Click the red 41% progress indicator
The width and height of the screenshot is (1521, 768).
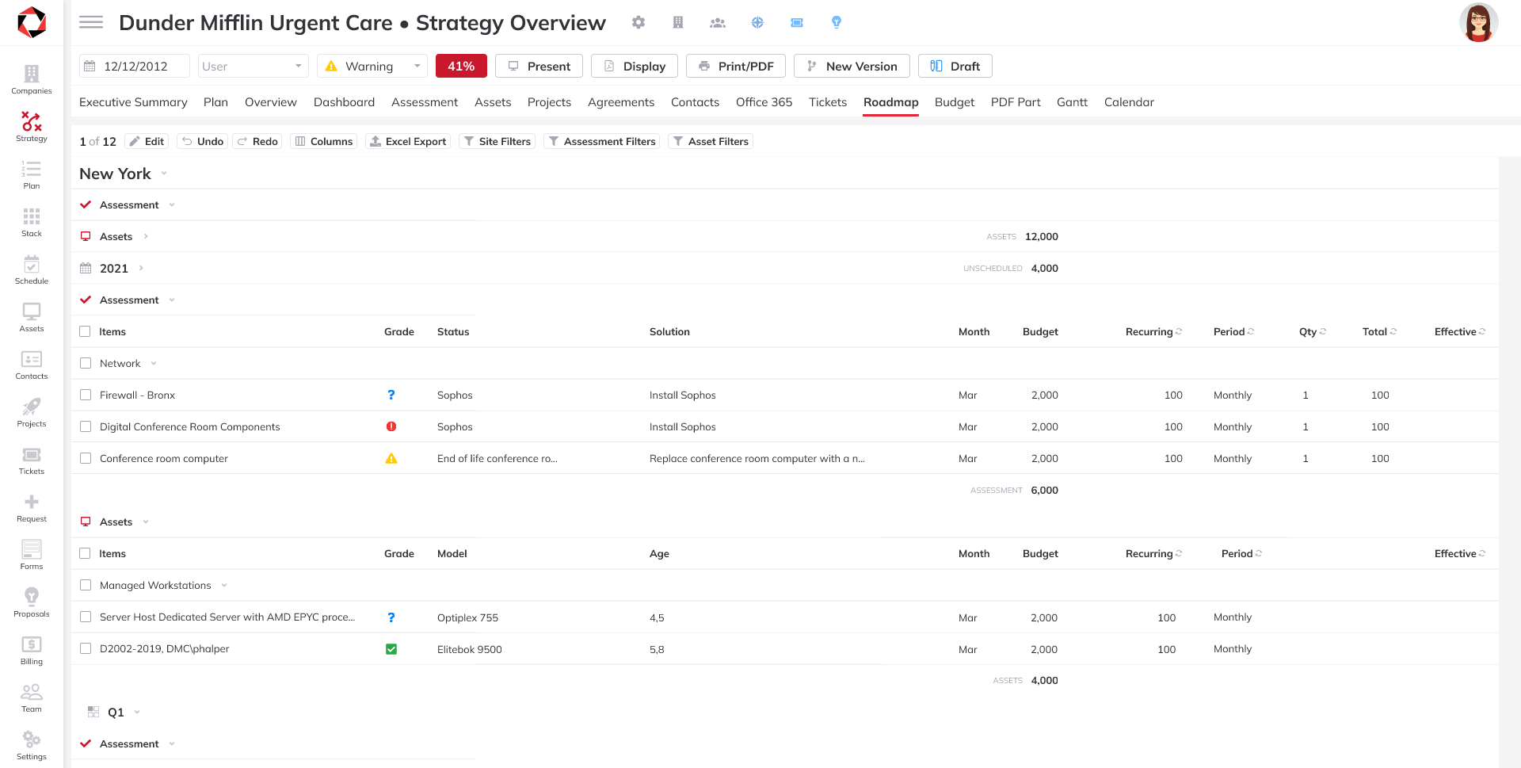[x=461, y=66]
